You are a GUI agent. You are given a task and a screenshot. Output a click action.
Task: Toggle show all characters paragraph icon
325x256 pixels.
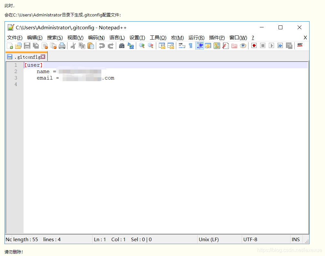point(190,46)
